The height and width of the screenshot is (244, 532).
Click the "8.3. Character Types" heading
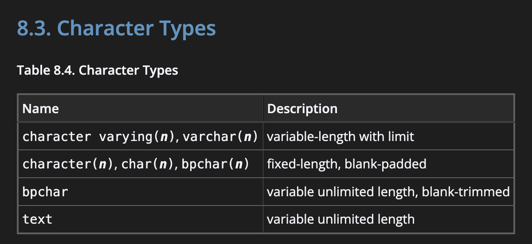tap(116, 29)
